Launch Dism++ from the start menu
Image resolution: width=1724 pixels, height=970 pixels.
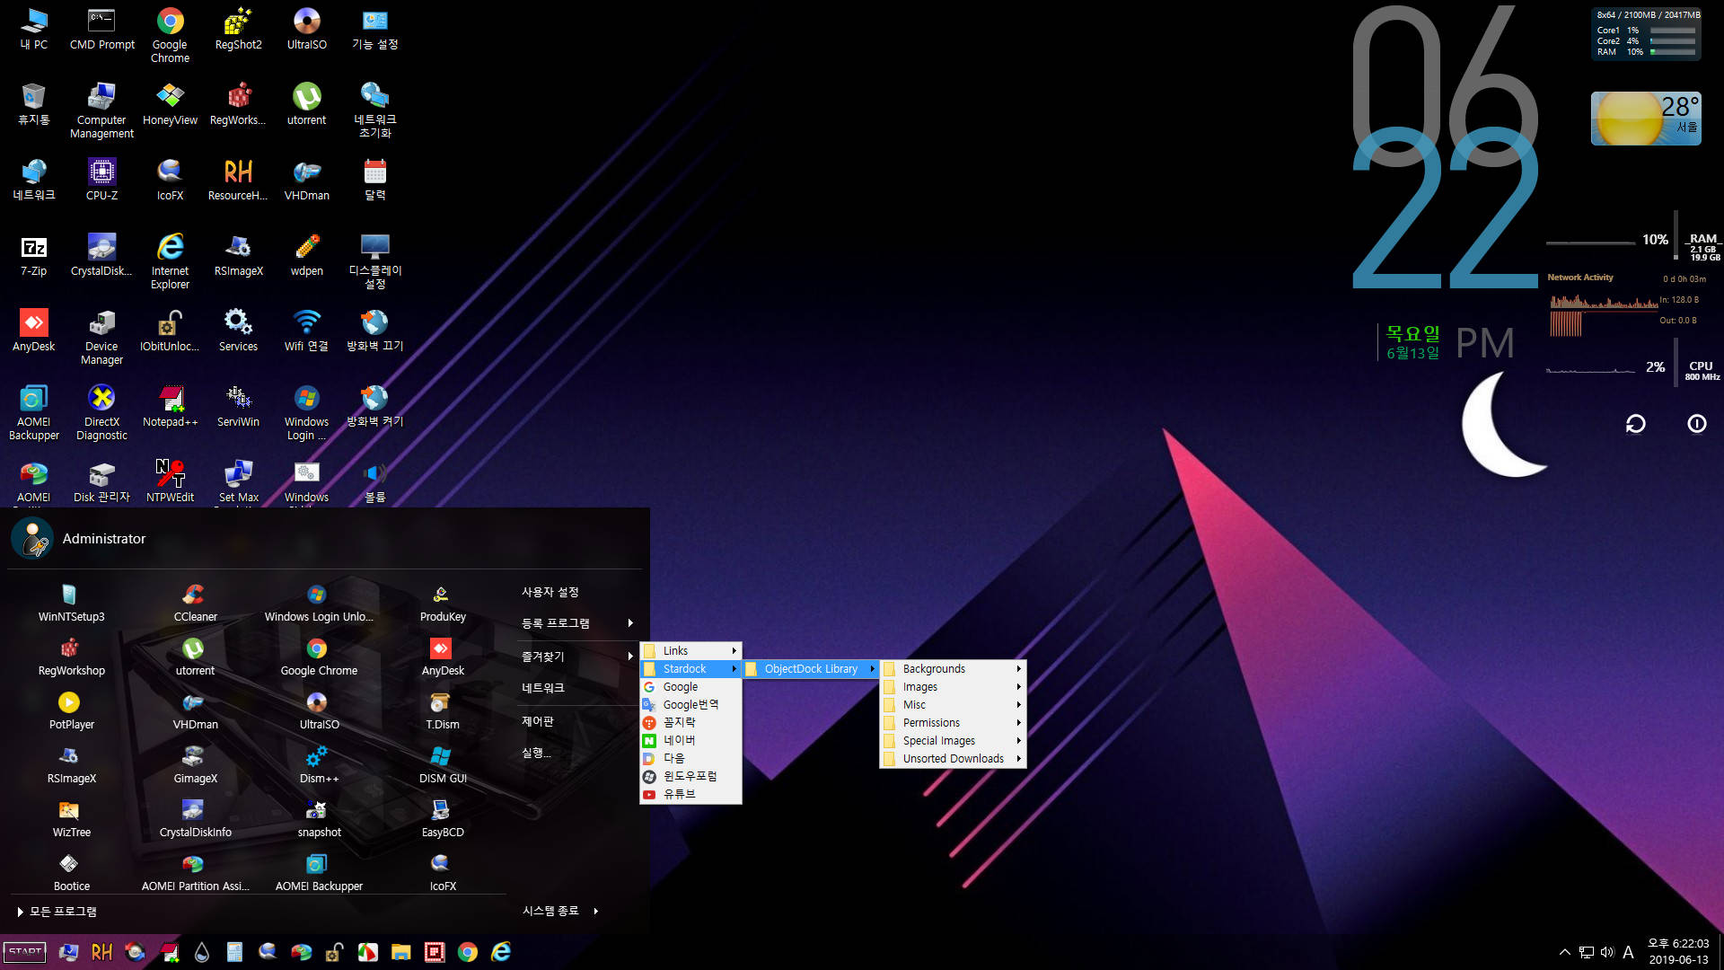(x=319, y=764)
